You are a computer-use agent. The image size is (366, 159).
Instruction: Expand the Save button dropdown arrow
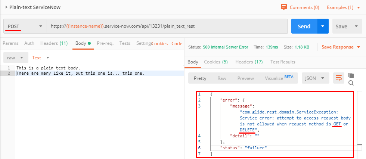pyautogui.click(x=356, y=26)
